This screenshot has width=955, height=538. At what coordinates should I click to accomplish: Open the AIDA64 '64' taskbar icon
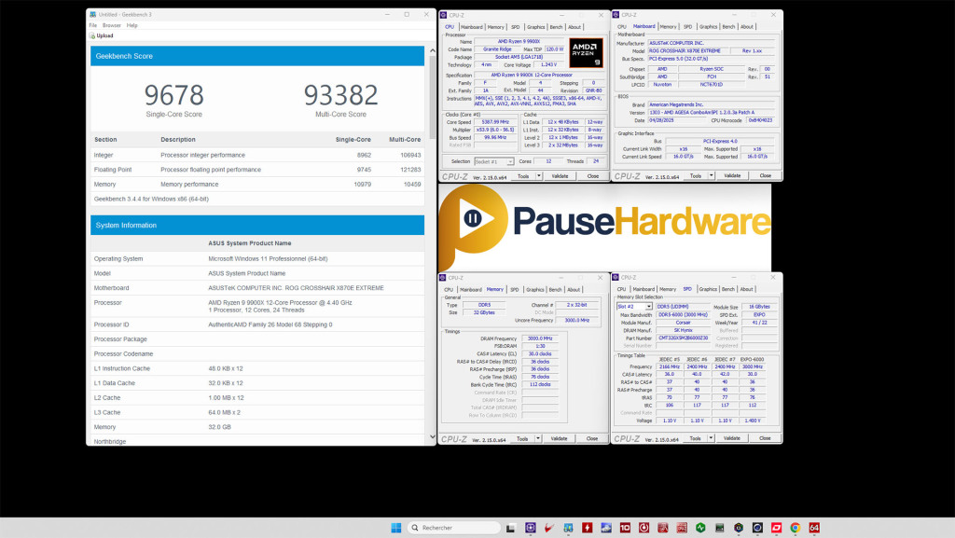pos(813,528)
